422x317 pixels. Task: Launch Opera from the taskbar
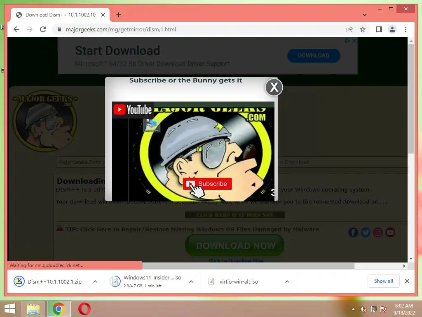pyautogui.click(x=84, y=309)
